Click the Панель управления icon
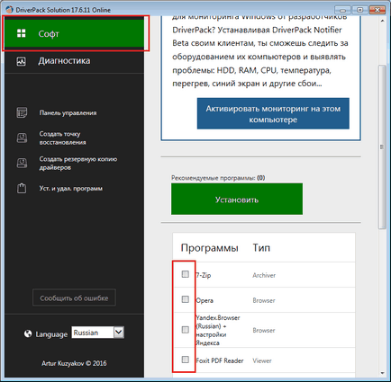This screenshot has height=382, width=391. pyautogui.click(x=22, y=112)
